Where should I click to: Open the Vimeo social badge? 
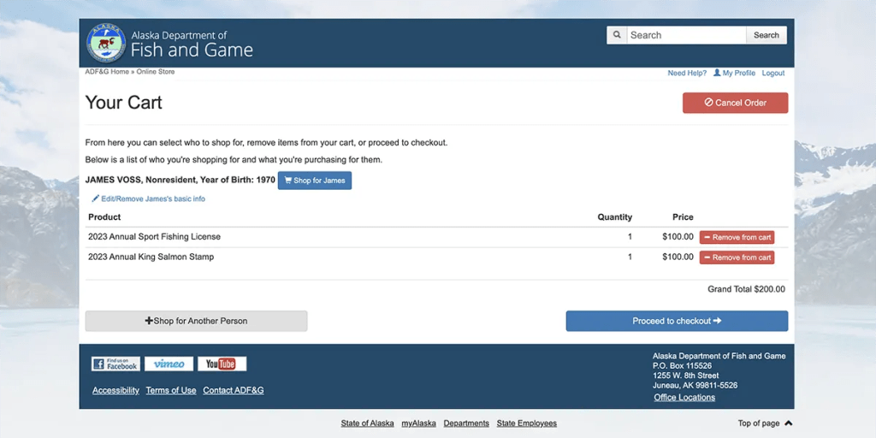tap(169, 364)
